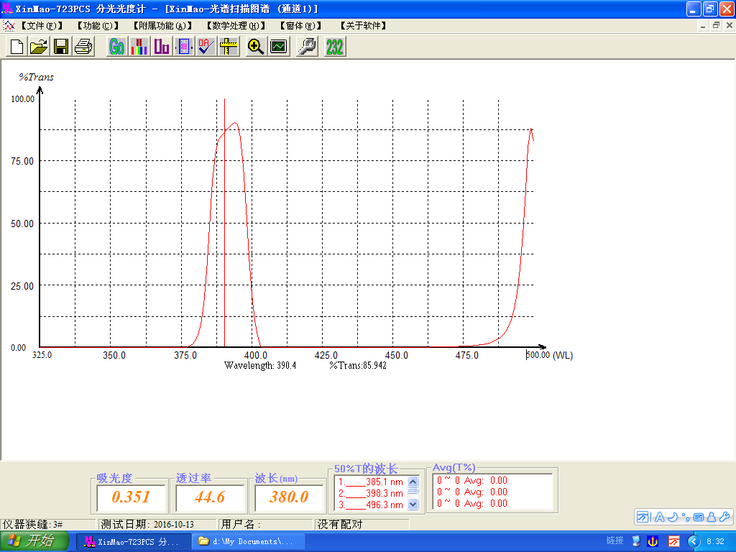Switch to XinMao-723PCS taskbar button
Image resolution: width=736 pixels, height=552 pixels.
pos(133,541)
